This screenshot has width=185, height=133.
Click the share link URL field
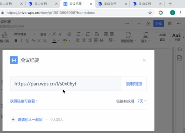point(65,84)
